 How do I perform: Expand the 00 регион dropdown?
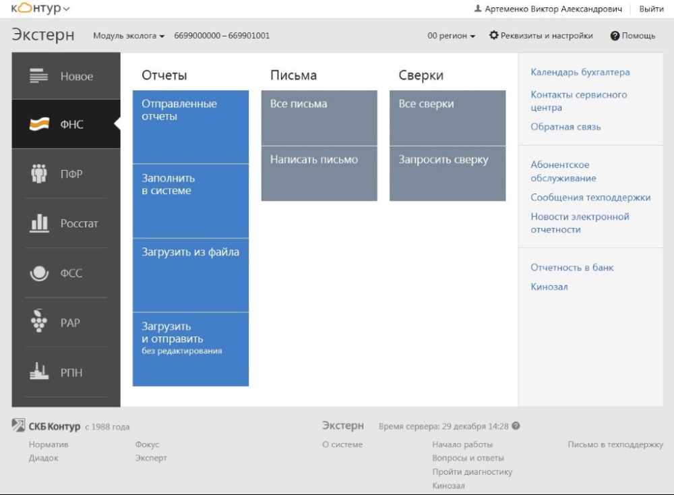click(451, 36)
